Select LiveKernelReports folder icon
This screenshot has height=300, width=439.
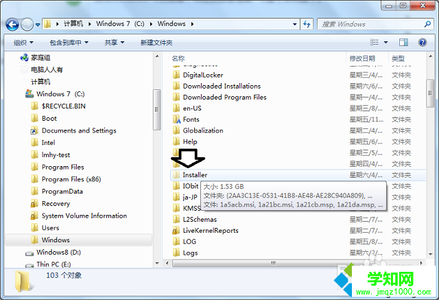176,230
